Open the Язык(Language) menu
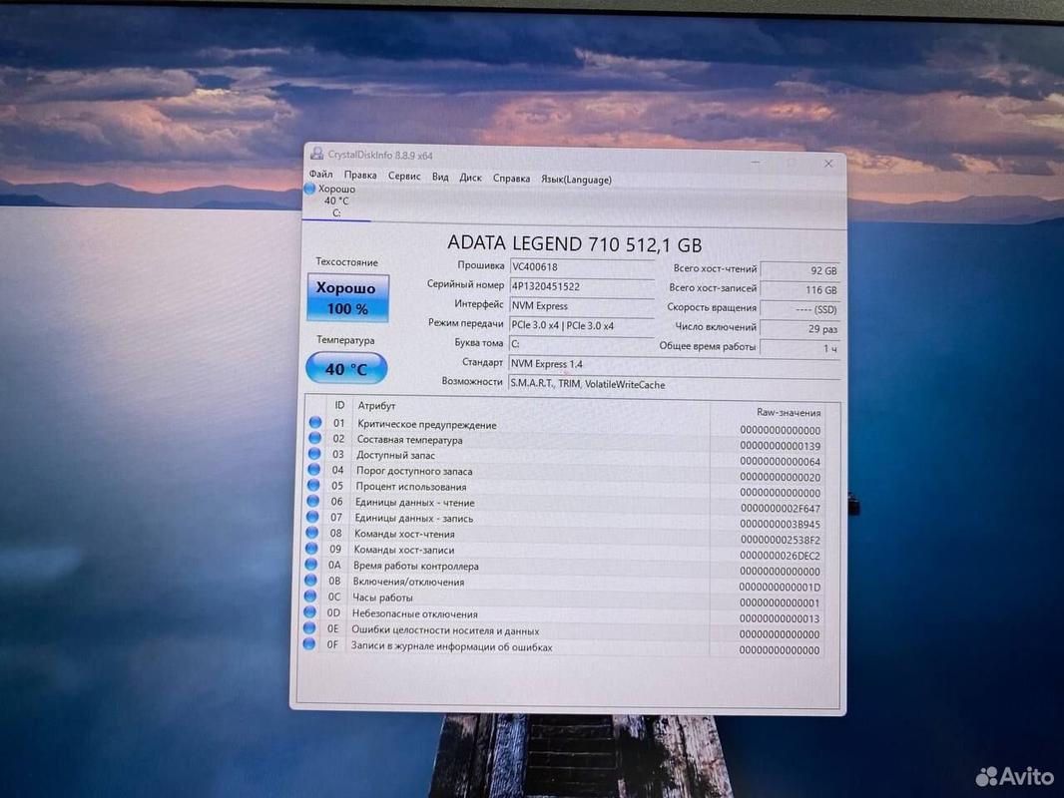The image size is (1064, 798). click(576, 180)
